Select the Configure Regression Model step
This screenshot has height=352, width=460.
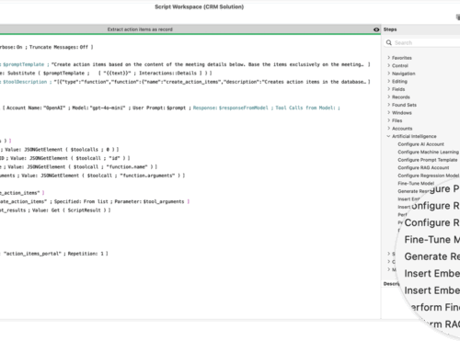(429, 176)
